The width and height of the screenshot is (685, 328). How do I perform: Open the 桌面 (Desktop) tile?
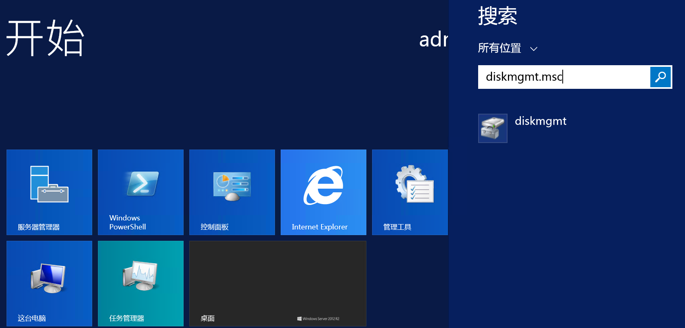[x=278, y=283]
